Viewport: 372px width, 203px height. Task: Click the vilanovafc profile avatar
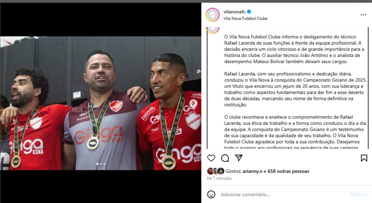(x=213, y=14)
